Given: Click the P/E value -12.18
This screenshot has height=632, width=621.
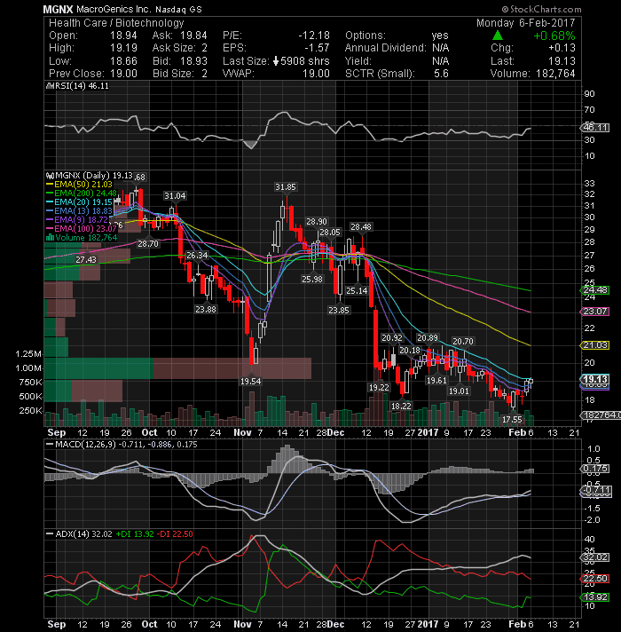Looking at the screenshot, I should [314, 36].
